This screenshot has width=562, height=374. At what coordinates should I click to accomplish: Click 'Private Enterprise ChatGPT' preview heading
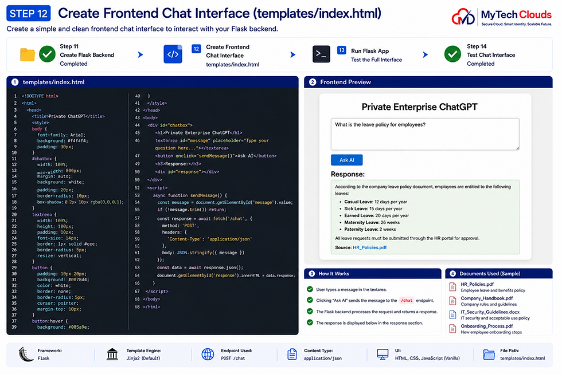click(x=419, y=107)
